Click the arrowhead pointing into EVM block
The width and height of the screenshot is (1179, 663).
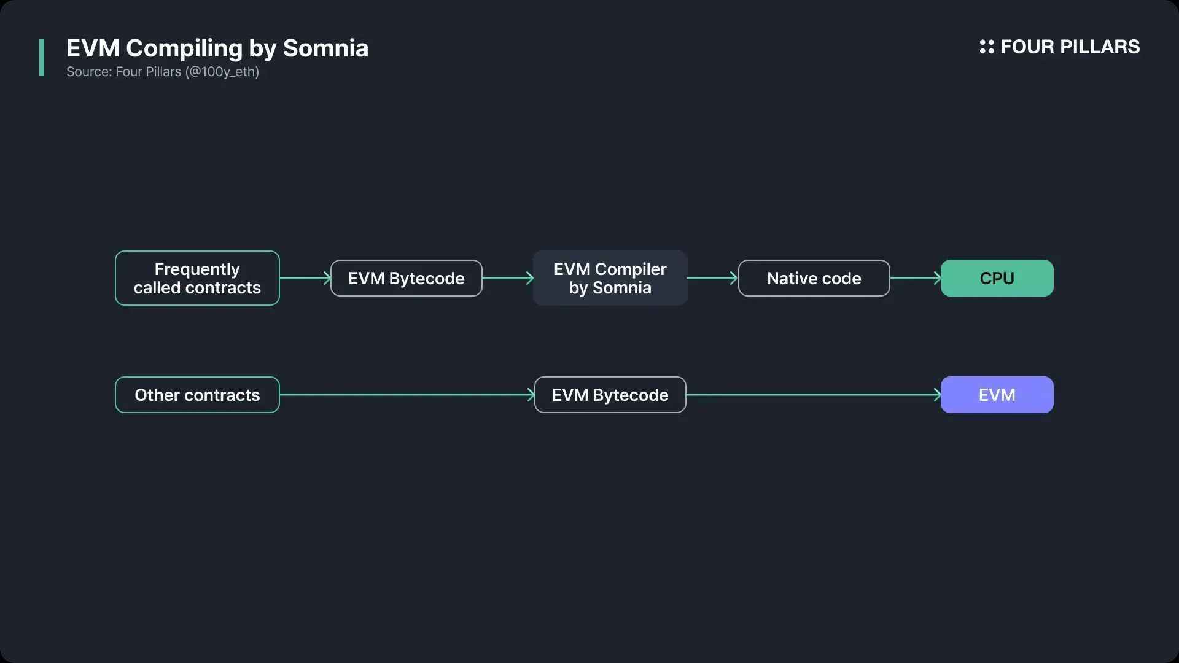tap(937, 395)
